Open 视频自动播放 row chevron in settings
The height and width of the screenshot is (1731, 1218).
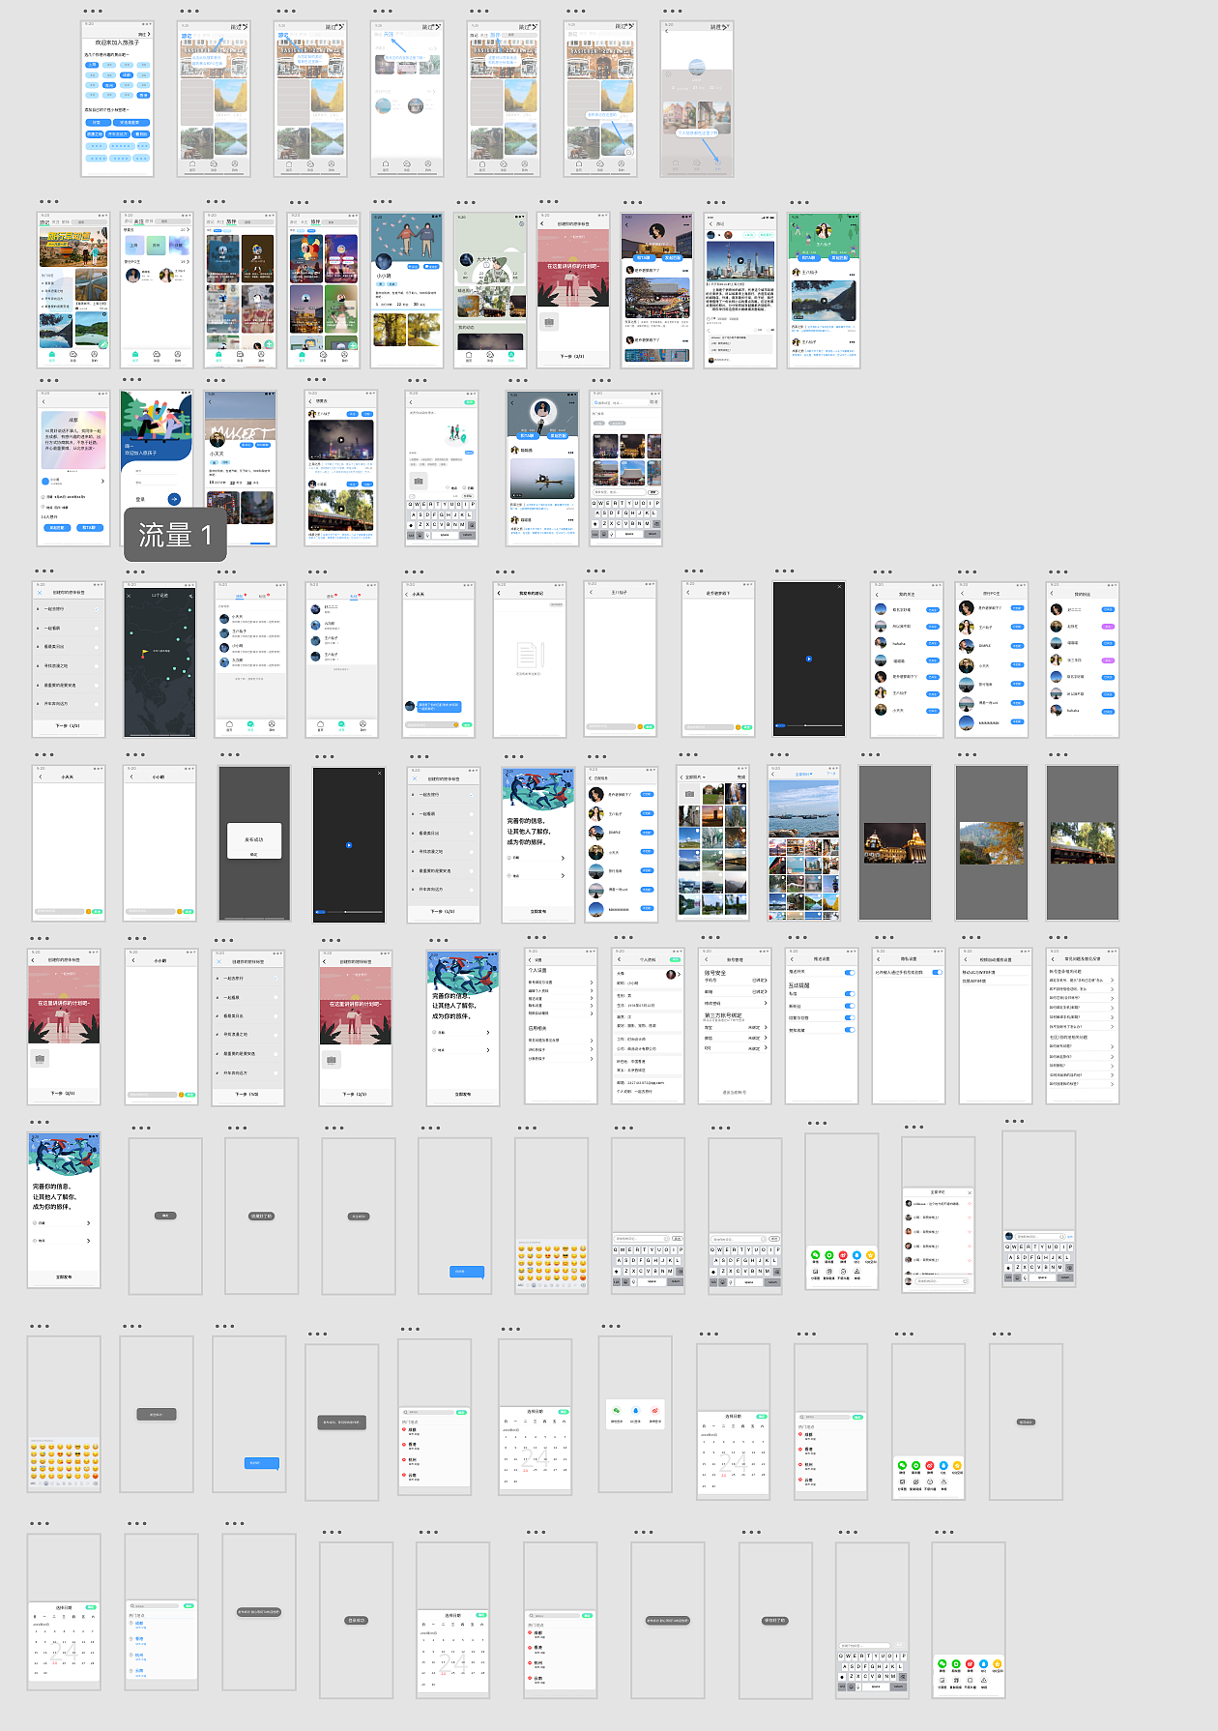click(x=592, y=1013)
